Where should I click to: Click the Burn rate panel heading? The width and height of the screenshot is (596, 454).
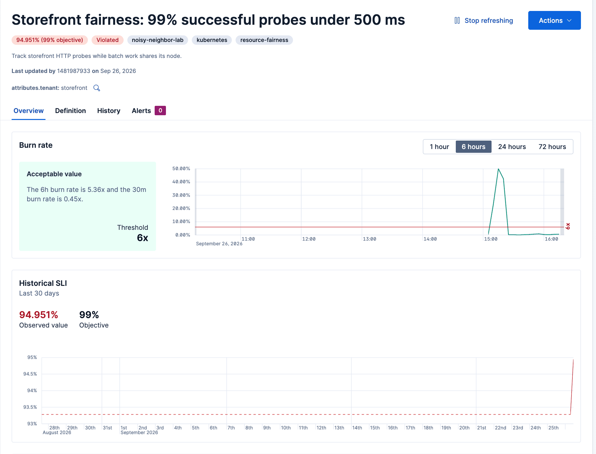[36, 145]
